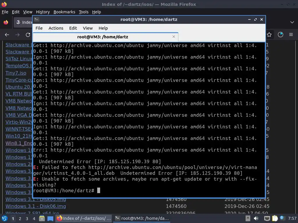The height and width of the screenshot is (223, 298).
Task: Open the file manager from taskbar
Action: pos(42,218)
